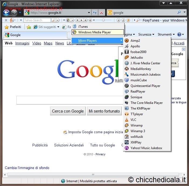The height and width of the screenshot is (186, 189).
Task: Open the Preferiti favorites panel
Action: [x=13, y=27]
